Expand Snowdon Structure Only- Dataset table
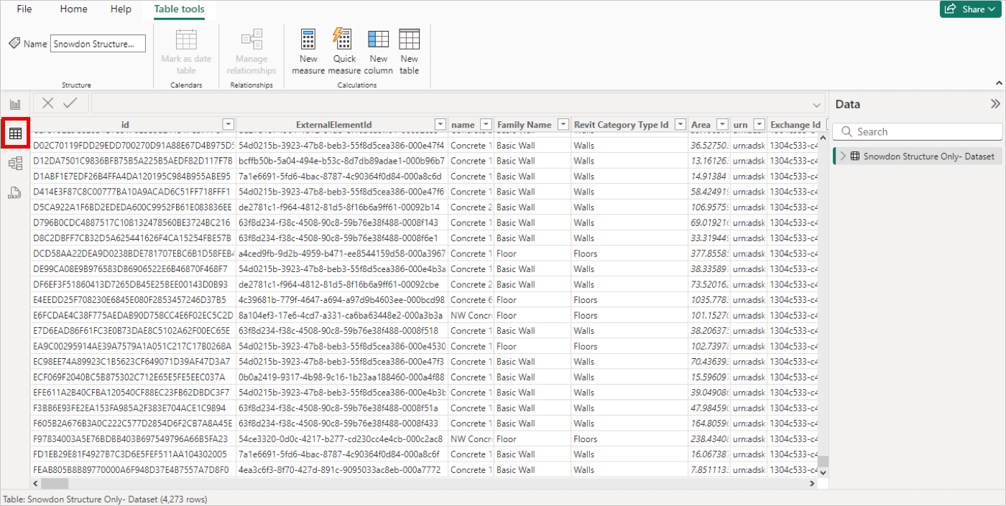 pos(843,156)
